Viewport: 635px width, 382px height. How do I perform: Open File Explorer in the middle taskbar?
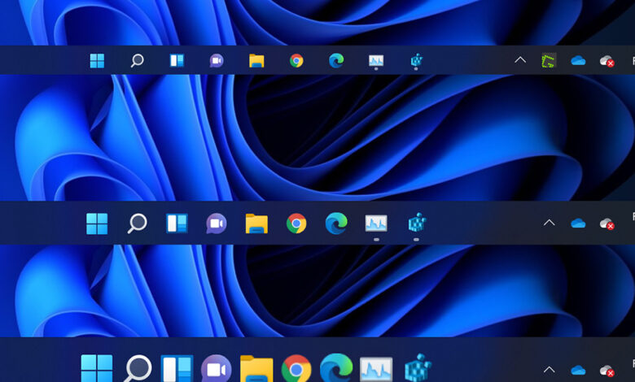click(256, 223)
